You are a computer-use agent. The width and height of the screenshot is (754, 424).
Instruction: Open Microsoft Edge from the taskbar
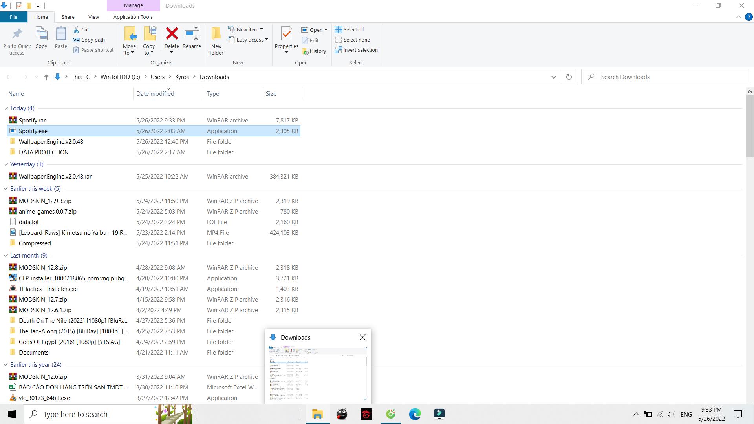[x=415, y=414]
